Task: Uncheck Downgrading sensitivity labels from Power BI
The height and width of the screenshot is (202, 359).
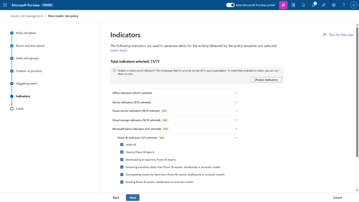Action: tap(122, 175)
